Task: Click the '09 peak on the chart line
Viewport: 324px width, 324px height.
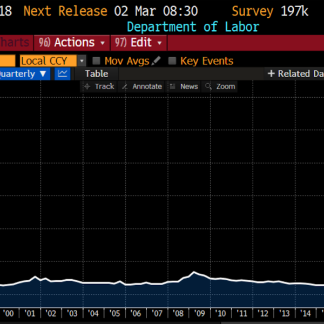Action: [x=194, y=272]
